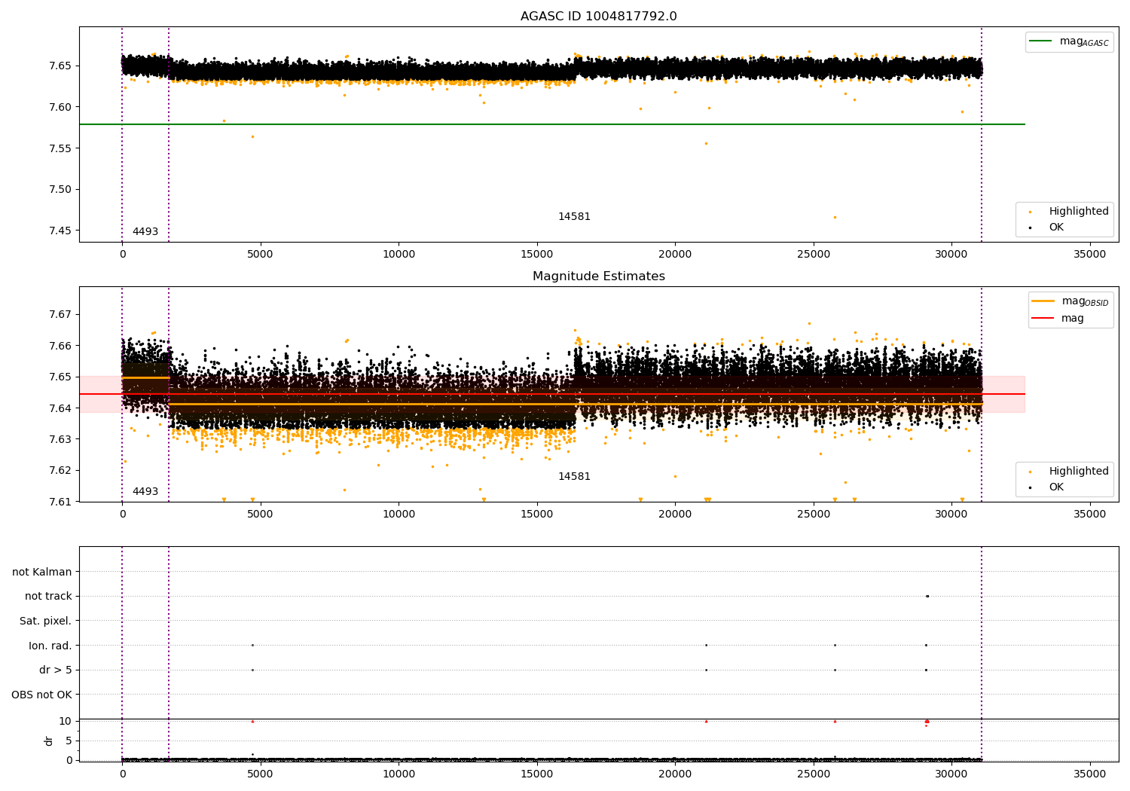Click the 'OBS not OK' row label
The width and height of the screenshot is (1130, 791).
41,695
